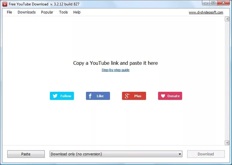Click the red app icon in title bar
Image resolution: width=232 pixels, height=165 pixels.
[x=5, y=4]
